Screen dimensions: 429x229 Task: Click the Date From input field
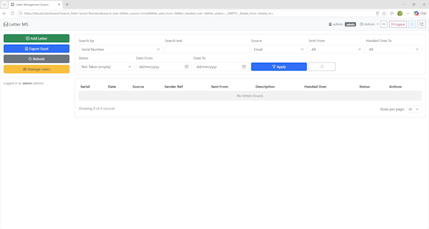coord(163,67)
